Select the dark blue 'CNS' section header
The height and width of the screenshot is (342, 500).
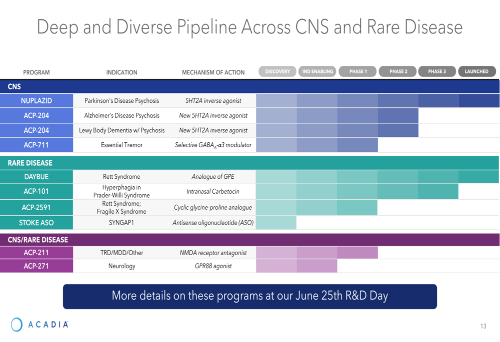point(249,86)
